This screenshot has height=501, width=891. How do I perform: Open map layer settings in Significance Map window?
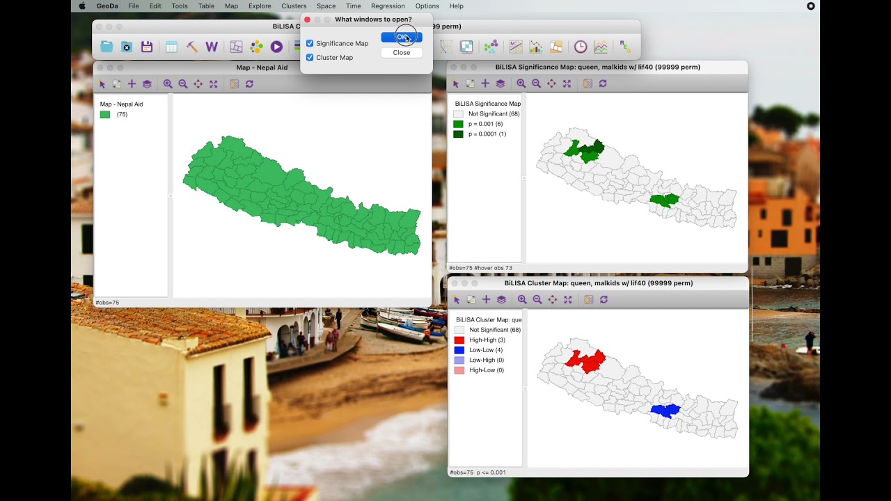(500, 83)
